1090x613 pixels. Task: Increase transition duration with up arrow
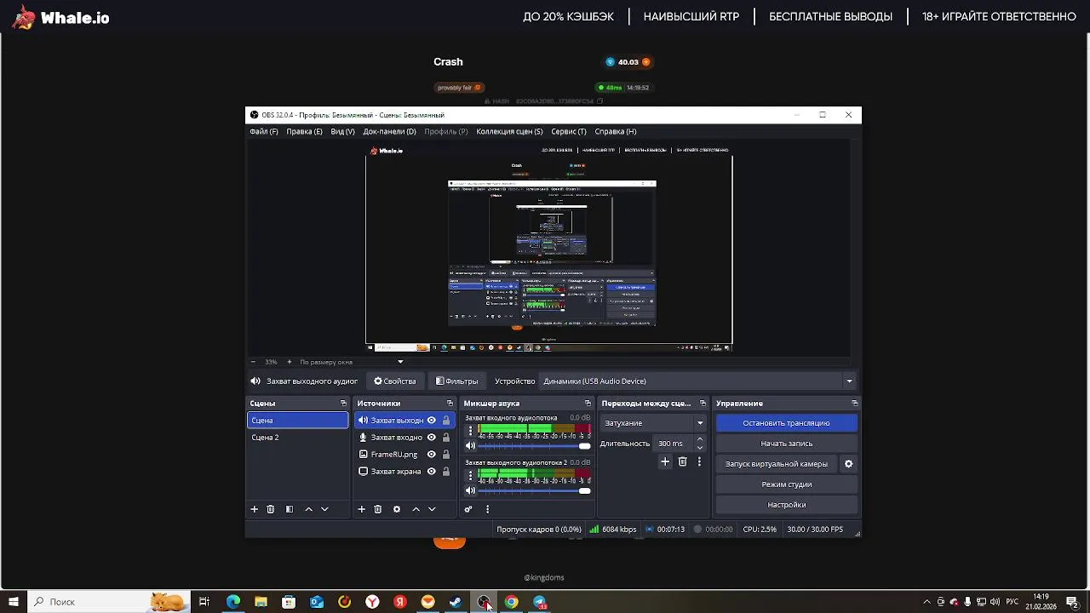[x=700, y=439]
